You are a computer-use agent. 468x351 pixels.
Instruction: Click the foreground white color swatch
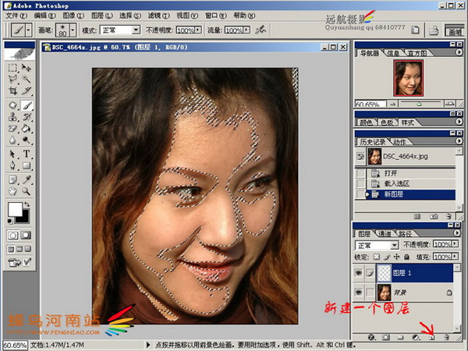click(16, 209)
